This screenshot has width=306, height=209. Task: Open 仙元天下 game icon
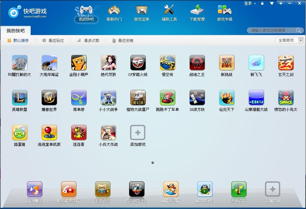tap(226, 98)
